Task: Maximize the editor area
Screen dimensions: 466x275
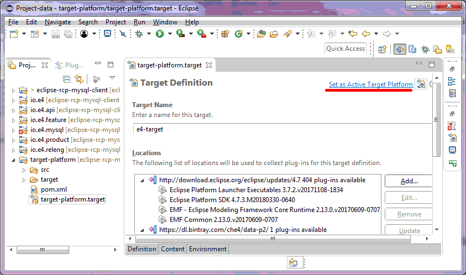Action: pos(432,65)
